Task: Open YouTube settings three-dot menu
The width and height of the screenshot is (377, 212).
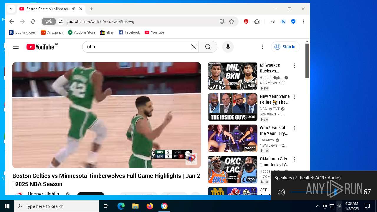Action: coord(262,47)
